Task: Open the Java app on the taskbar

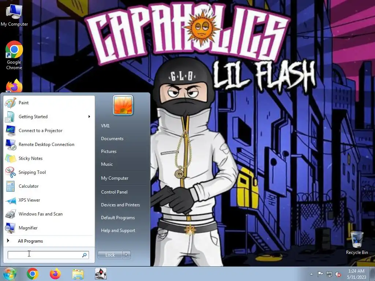Action: coord(101,274)
